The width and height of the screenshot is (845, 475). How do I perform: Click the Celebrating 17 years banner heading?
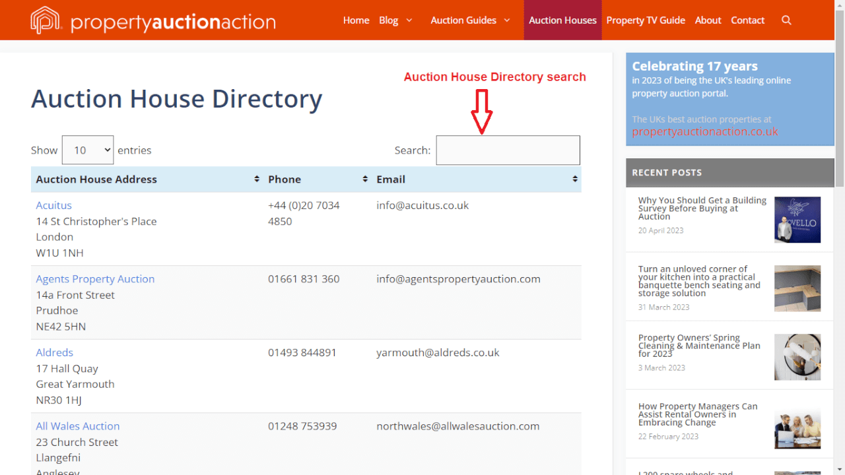[694, 66]
